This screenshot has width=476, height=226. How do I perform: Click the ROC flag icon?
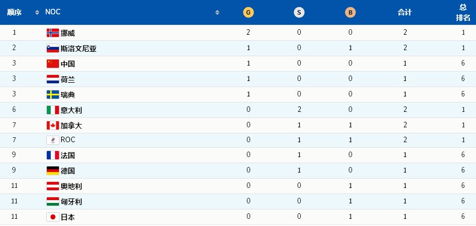click(x=53, y=140)
